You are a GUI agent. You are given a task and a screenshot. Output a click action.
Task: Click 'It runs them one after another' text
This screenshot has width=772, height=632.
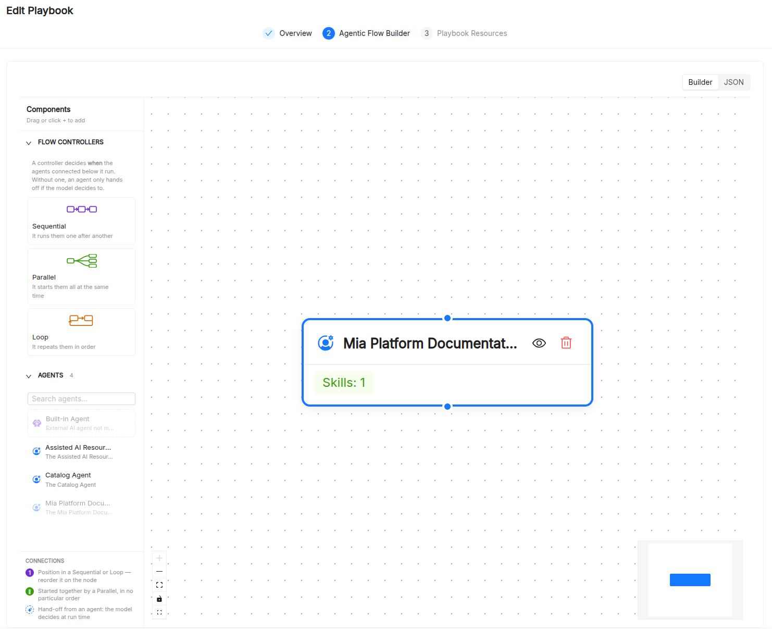click(x=72, y=236)
